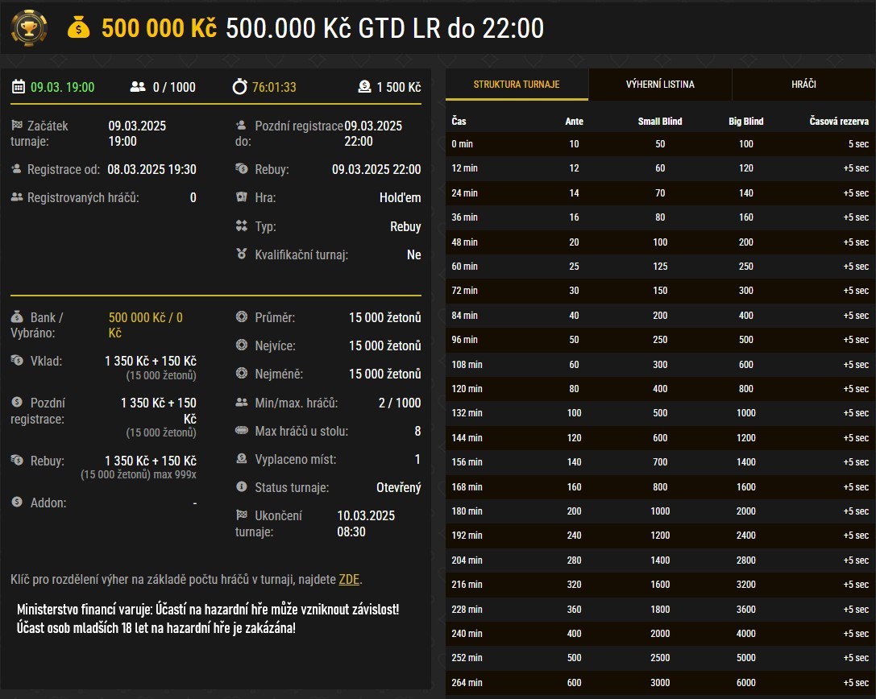This screenshot has width=876, height=699.
Task: Click the finish flag icon by Ukončení turnaje
Action: coord(241,515)
